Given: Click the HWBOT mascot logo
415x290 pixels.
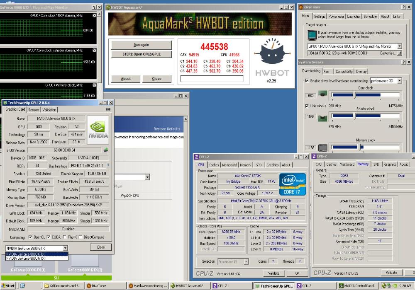Looking at the screenshot, I should coord(272,52).
